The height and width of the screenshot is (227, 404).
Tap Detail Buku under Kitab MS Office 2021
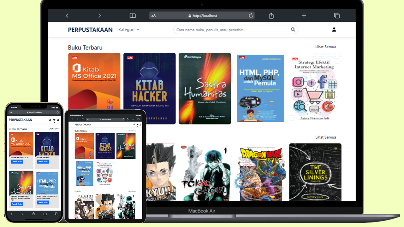(x=17, y=161)
